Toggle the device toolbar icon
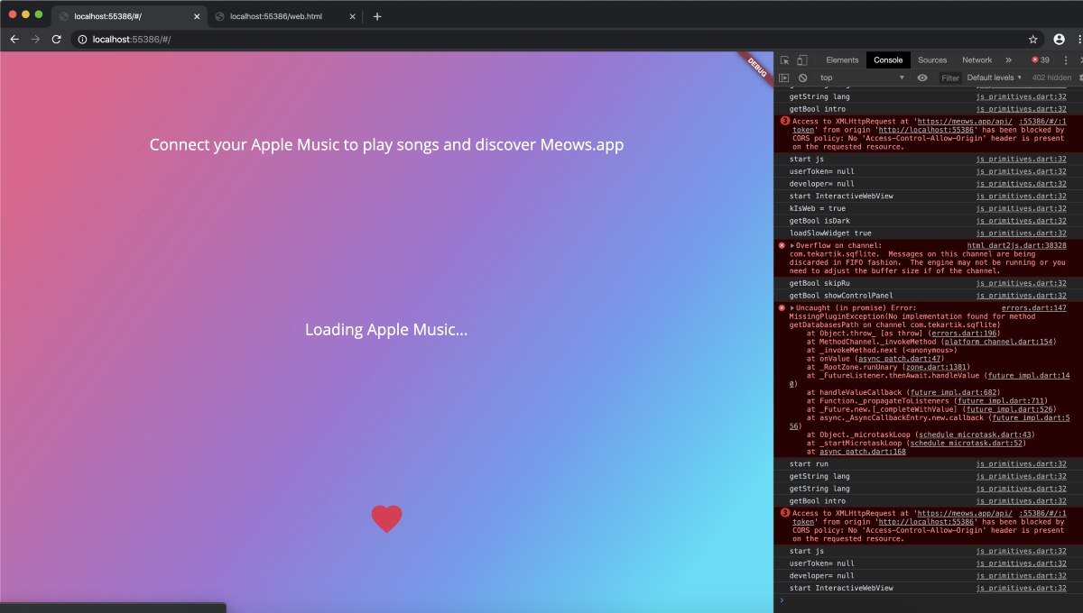This screenshot has width=1083, height=613. (x=801, y=59)
